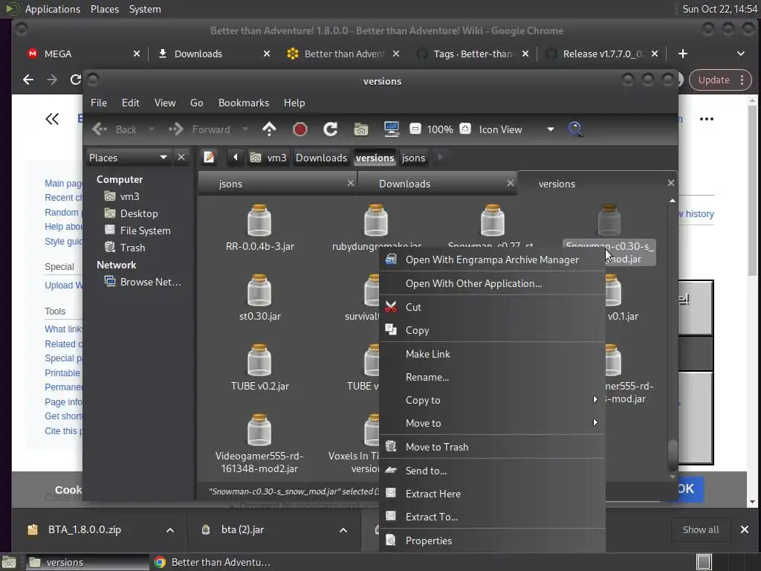Expand Move to submenu
This screenshot has height=571, width=761.
click(x=492, y=423)
